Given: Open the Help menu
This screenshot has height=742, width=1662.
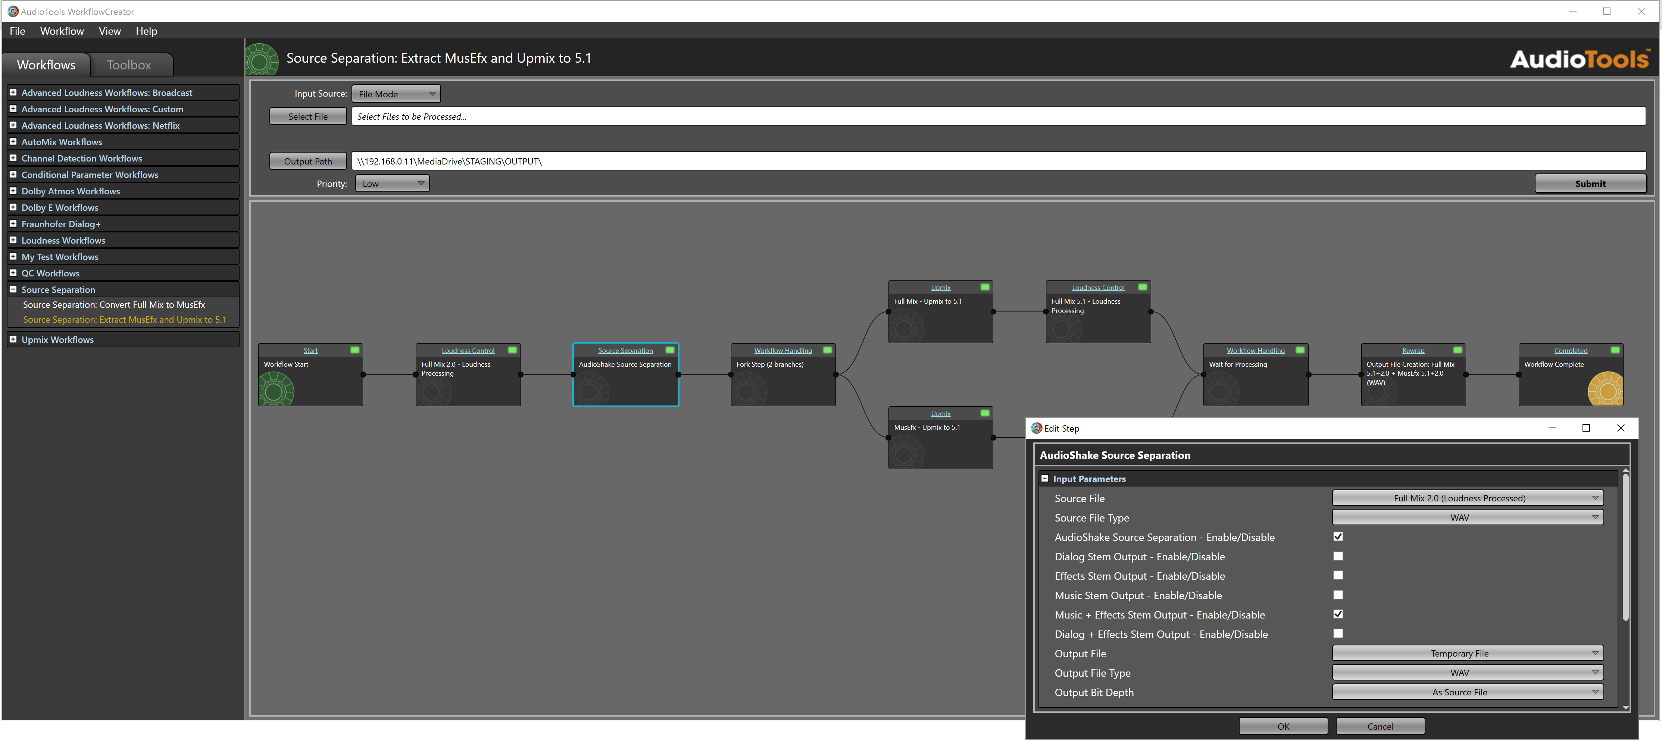Looking at the screenshot, I should [x=146, y=31].
